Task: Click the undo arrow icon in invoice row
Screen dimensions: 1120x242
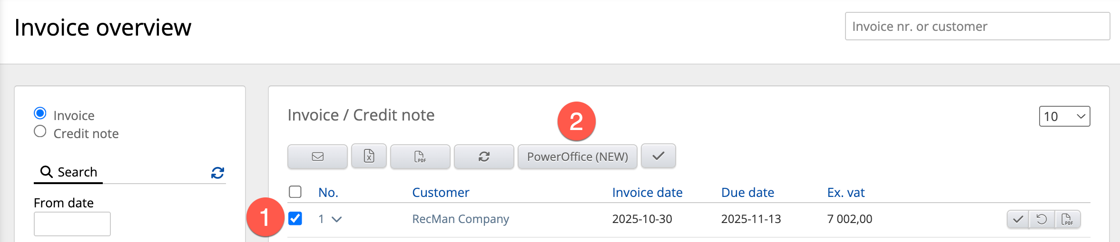Action: coord(1041,219)
